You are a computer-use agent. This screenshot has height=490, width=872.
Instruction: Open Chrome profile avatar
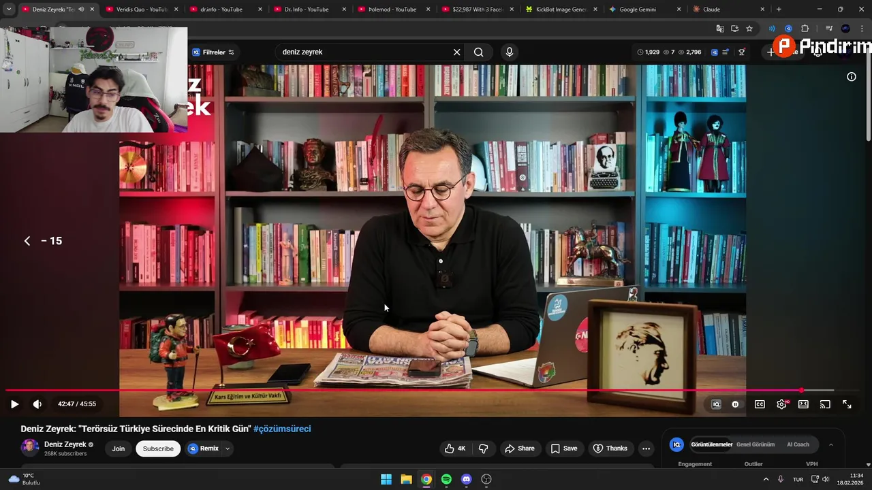[x=845, y=29]
